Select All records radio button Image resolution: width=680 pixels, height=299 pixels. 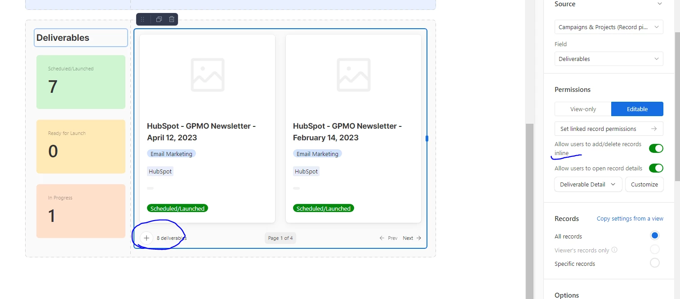tap(655, 236)
